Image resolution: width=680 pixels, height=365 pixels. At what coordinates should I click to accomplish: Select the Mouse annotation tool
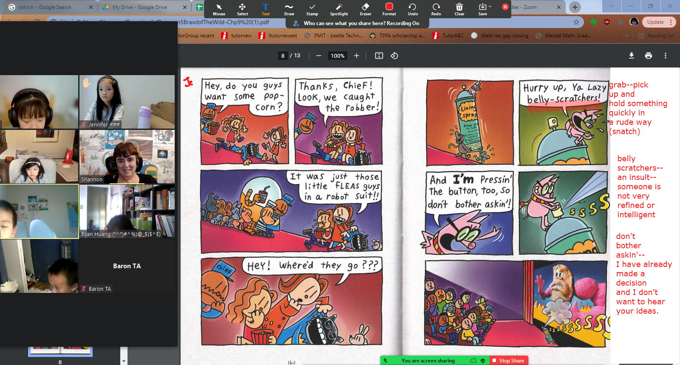pyautogui.click(x=219, y=9)
